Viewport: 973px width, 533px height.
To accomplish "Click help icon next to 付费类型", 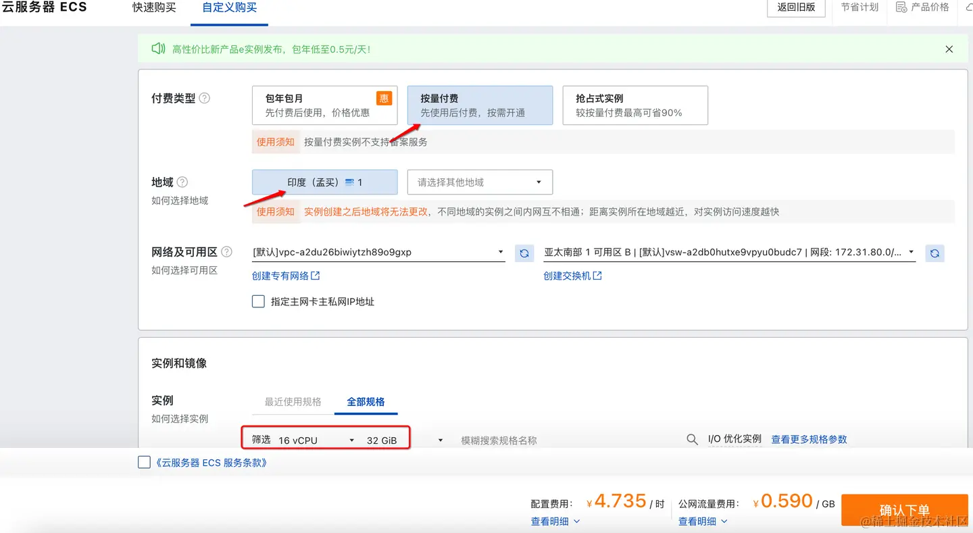I will click(x=204, y=98).
